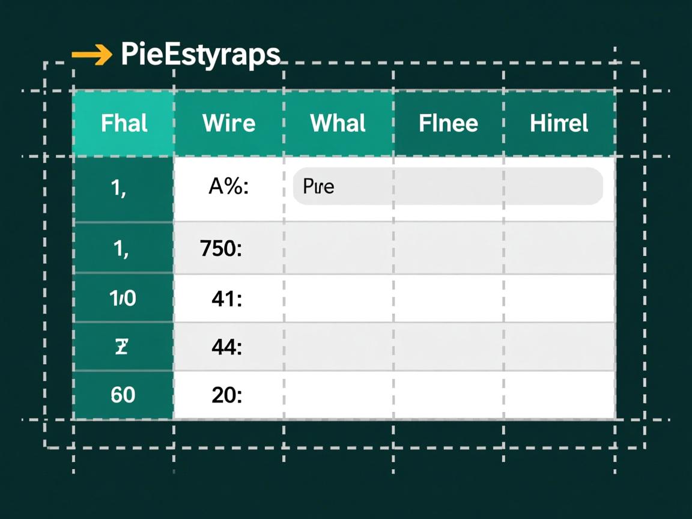Click the orange arrow icon beside the title
Image resolution: width=692 pixels, height=519 pixels.
coord(91,55)
